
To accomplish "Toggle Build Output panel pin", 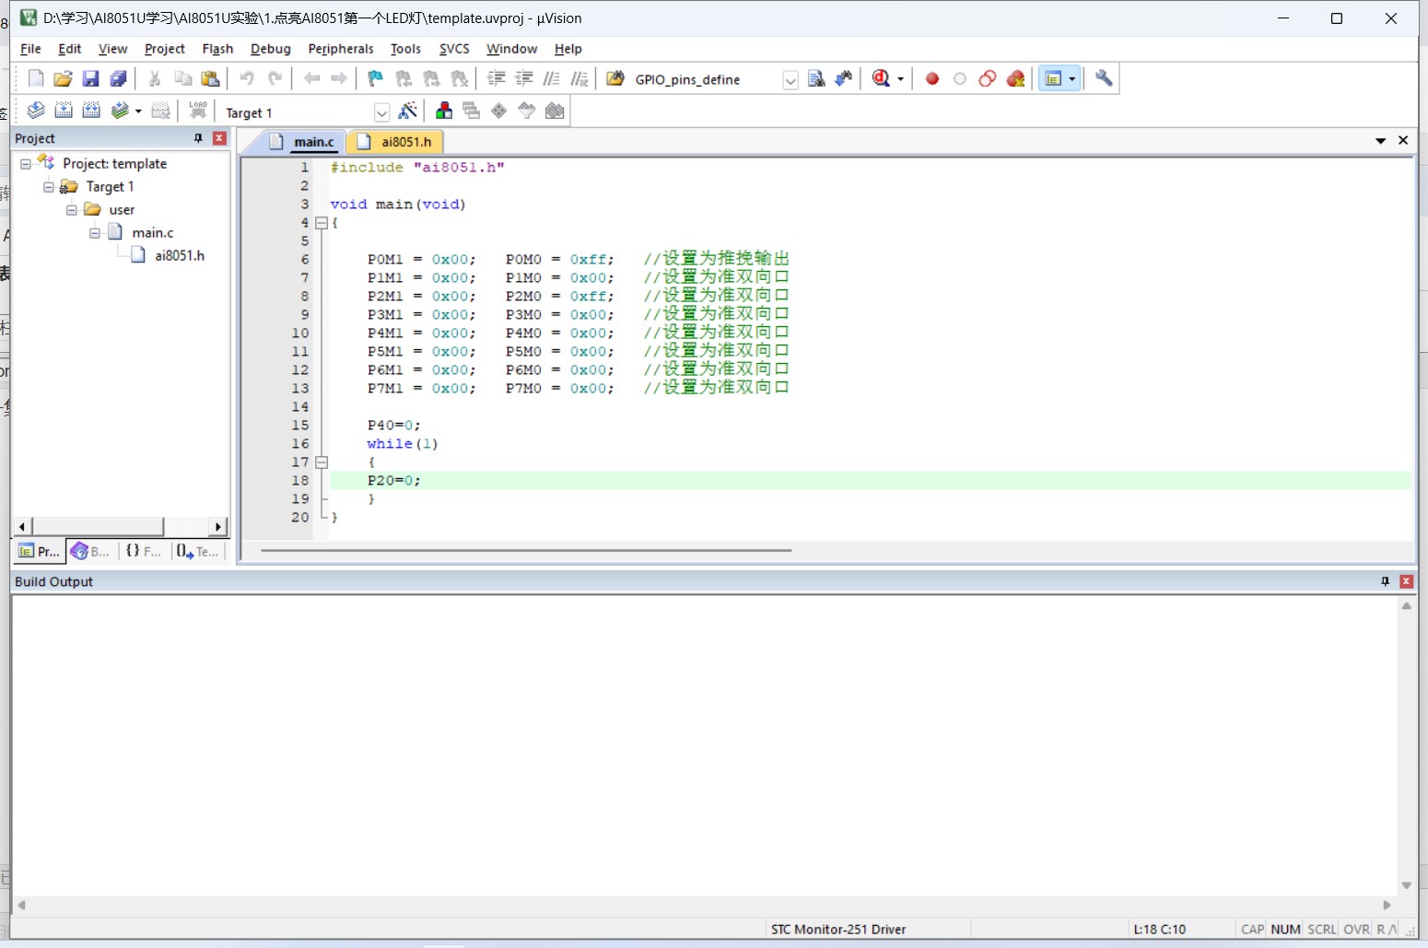I will [x=1385, y=581].
